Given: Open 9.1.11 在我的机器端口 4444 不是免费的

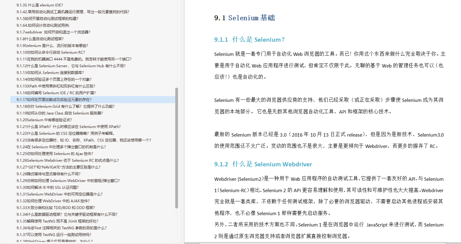Looking at the screenshot, I should click(x=74, y=59).
